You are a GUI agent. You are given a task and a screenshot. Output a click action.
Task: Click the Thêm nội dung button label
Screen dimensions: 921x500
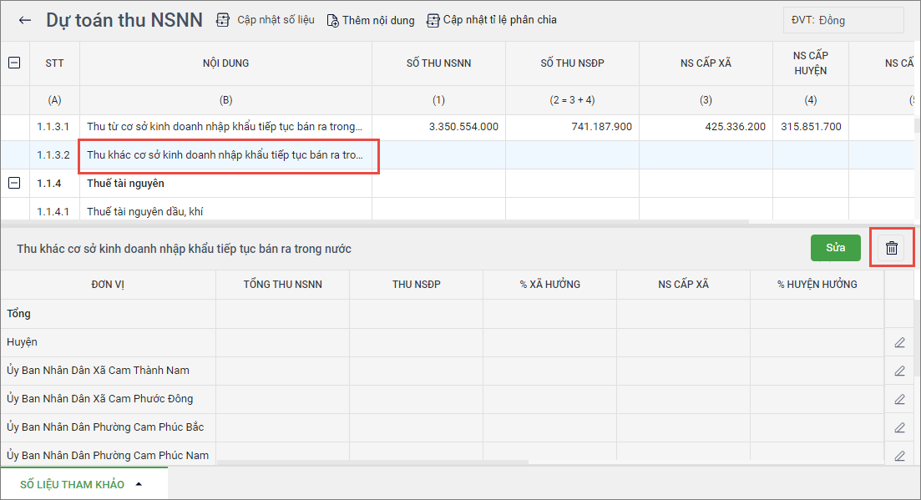tap(377, 20)
